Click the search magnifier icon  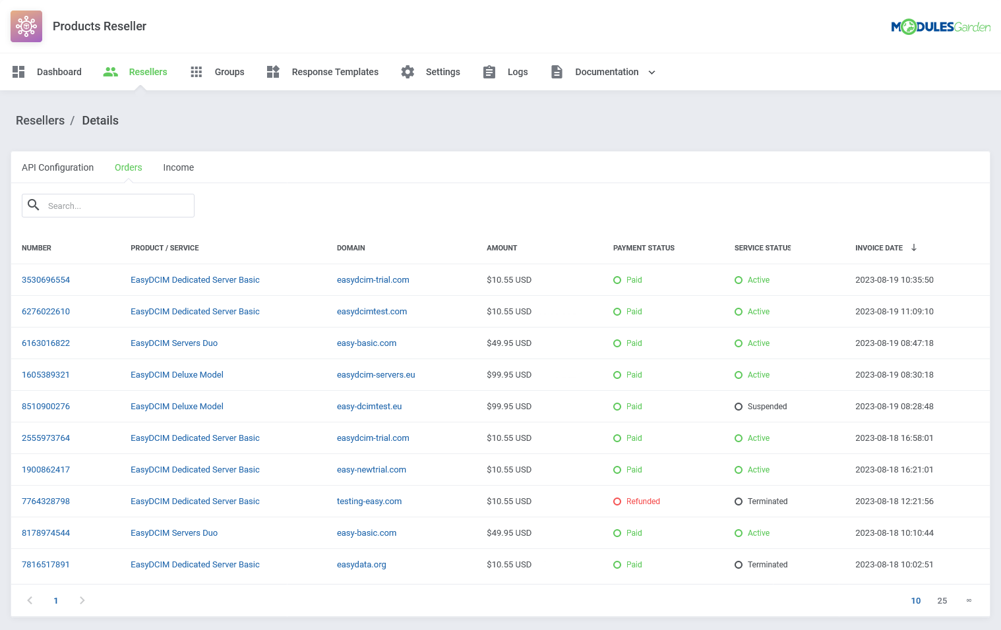tap(34, 205)
